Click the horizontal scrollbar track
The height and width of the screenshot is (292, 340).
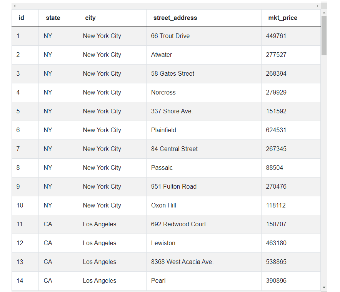pos(165,6)
